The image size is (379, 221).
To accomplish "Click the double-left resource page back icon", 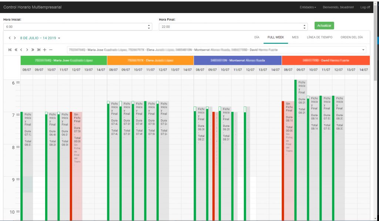I will pos(16,50).
